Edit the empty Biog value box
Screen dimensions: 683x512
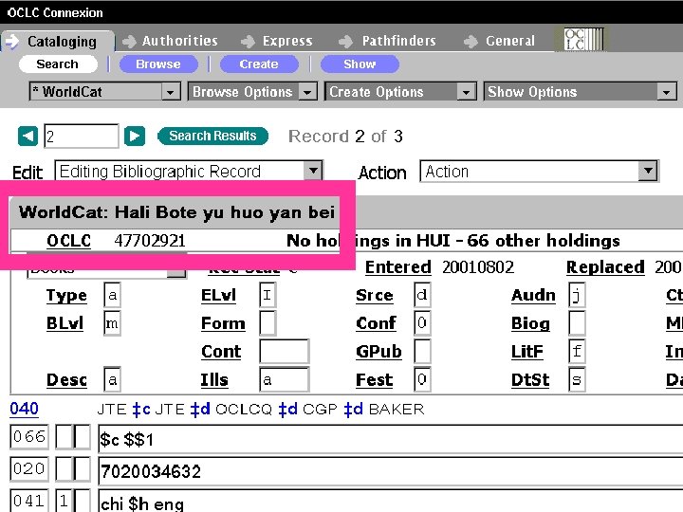coord(577,323)
